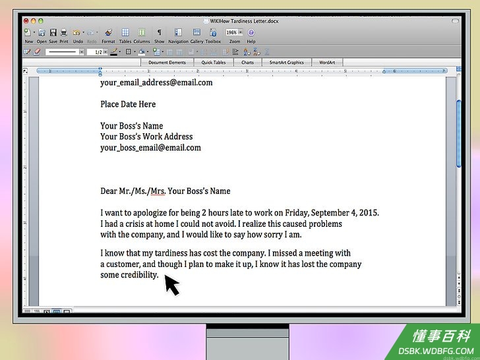This screenshot has width=480, height=360.
Task: Expand the New document dropdown arrow
Action: coord(34,32)
